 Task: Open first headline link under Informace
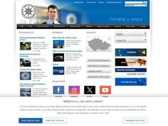click(x=65, y=38)
